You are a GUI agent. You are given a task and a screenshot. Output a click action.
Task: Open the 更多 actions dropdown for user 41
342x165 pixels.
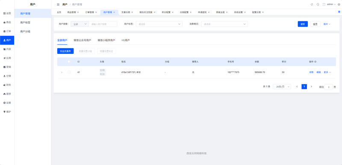click(327, 72)
